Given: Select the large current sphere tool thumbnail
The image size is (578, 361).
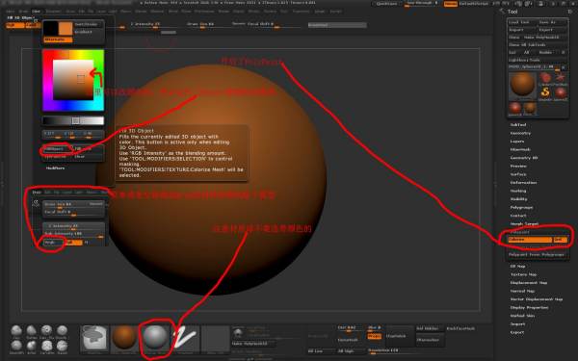Looking at the screenshot, I should pos(522,86).
